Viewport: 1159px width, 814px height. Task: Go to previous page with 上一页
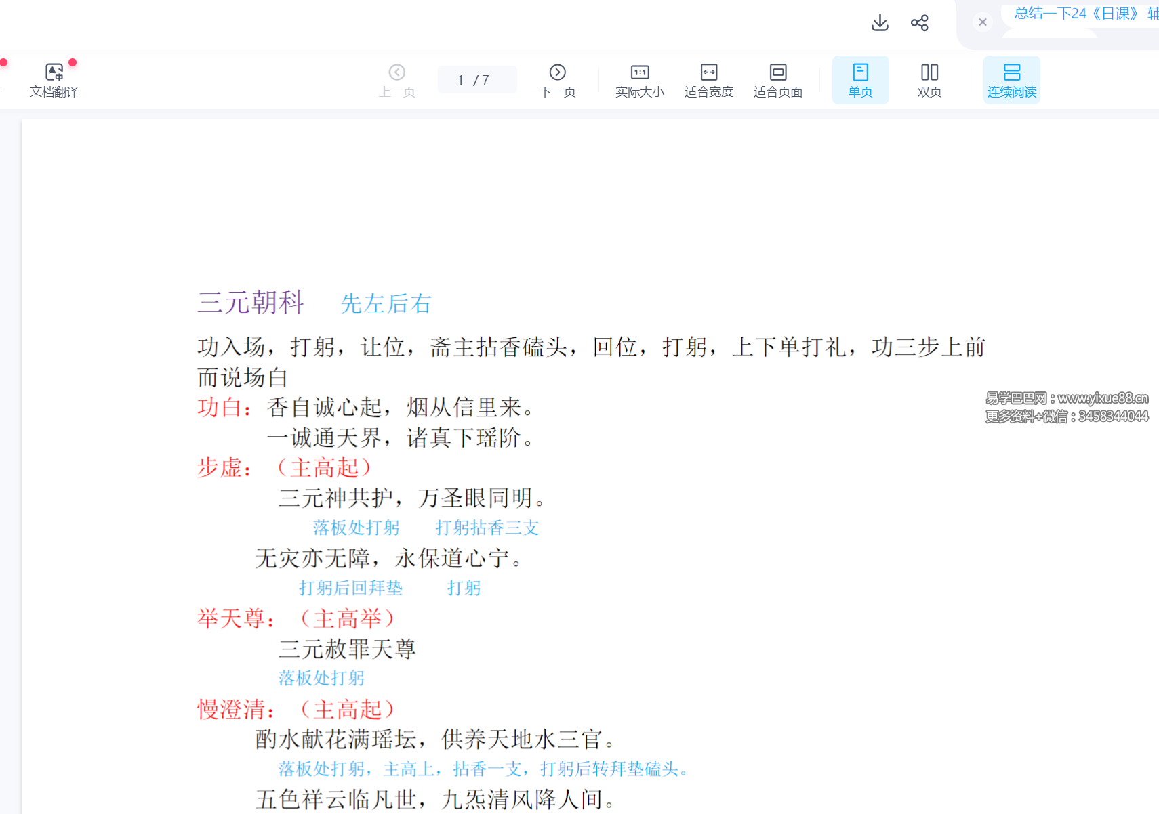[x=397, y=80]
